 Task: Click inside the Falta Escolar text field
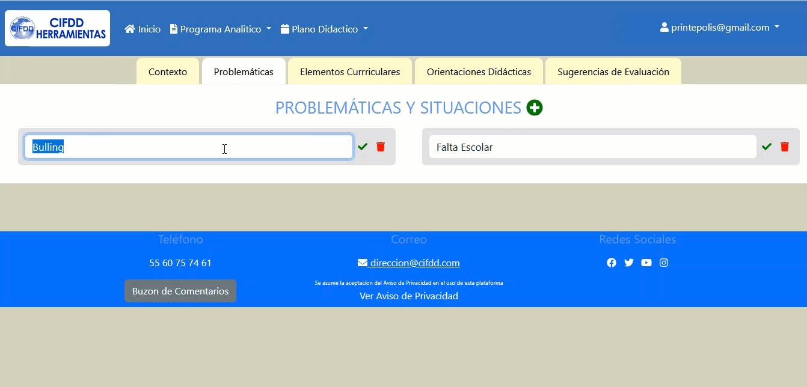pyautogui.click(x=592, y=147)
